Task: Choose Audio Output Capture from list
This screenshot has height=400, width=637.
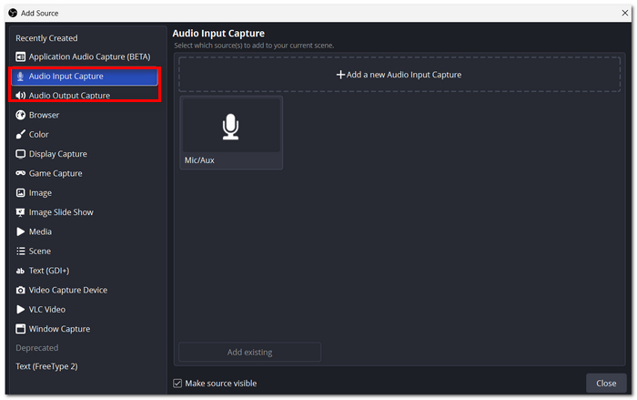Action: tap(85, 96)
